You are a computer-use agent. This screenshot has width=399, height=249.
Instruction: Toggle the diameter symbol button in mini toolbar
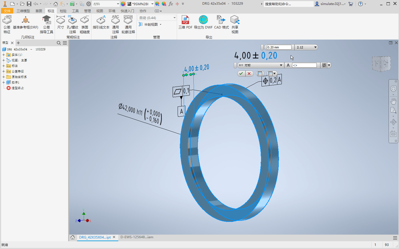click(x=324, y=65)
